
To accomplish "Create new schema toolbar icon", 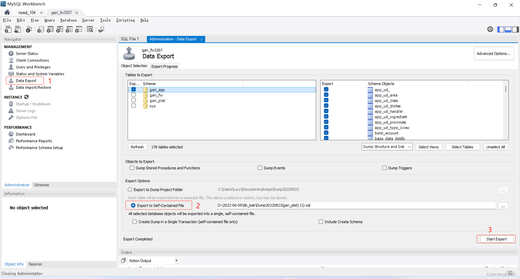I will point(41,29).
